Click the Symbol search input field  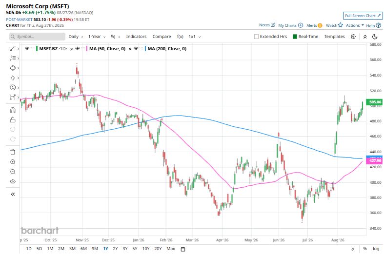(x=37, y=37)
